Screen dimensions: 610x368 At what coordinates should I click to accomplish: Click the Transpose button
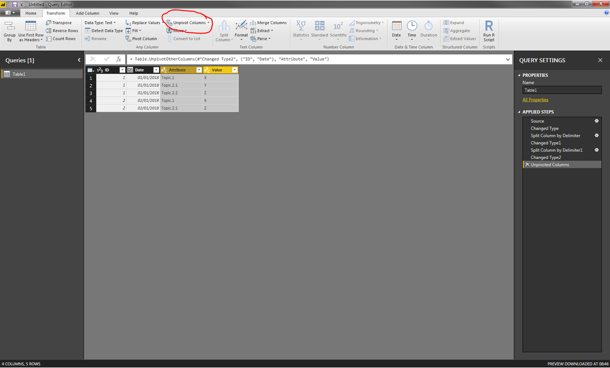coord(58,23)
